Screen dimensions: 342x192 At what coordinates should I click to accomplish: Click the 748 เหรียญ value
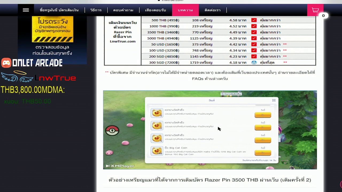point(202,50)
